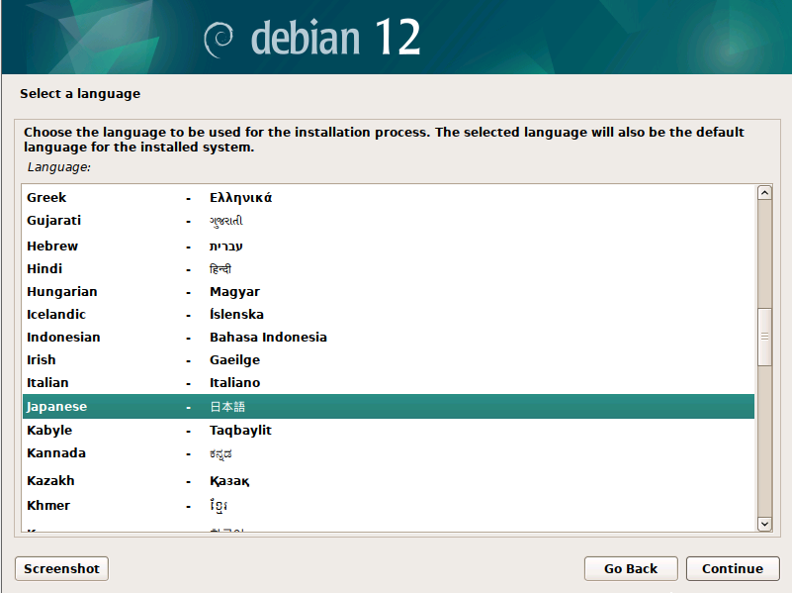The width and height of the screenshot is (792, 593).
Task: Select Kannada from the list
Action: pyautogui.click(x=389, y=453)
